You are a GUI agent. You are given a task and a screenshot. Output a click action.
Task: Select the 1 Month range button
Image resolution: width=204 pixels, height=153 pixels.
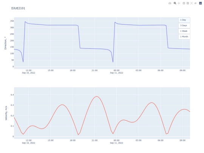(x=184, y=37)
